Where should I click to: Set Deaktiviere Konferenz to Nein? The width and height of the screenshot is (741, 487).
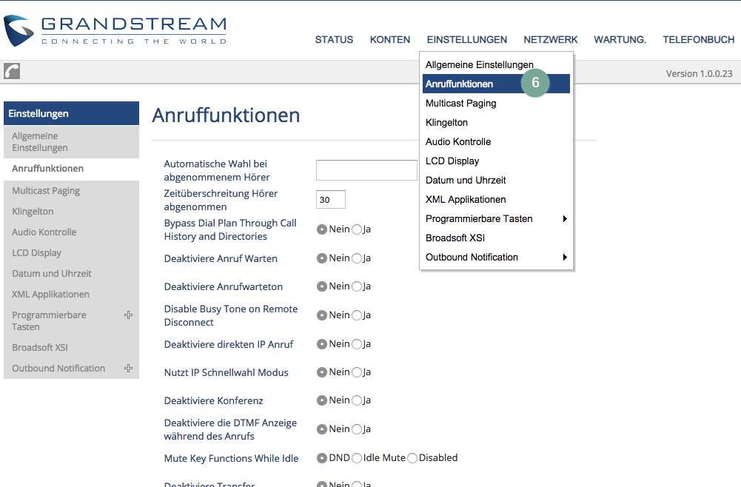coord(322,400)
